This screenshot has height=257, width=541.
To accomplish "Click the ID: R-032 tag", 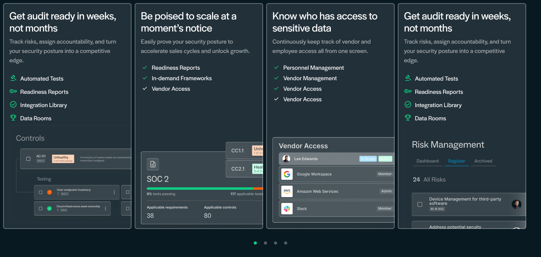I will [437, 209].
